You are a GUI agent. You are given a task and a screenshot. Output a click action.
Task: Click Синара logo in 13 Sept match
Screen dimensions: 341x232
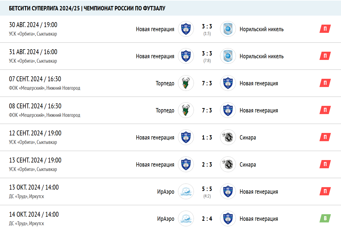pos(228,164)
